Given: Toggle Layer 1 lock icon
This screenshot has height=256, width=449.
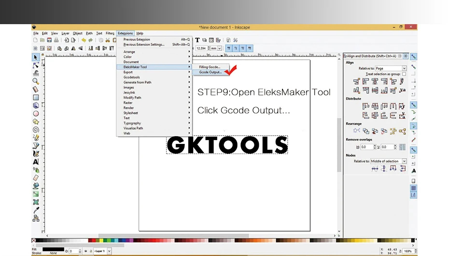Looking at the screenshot, I should point(90,251).
